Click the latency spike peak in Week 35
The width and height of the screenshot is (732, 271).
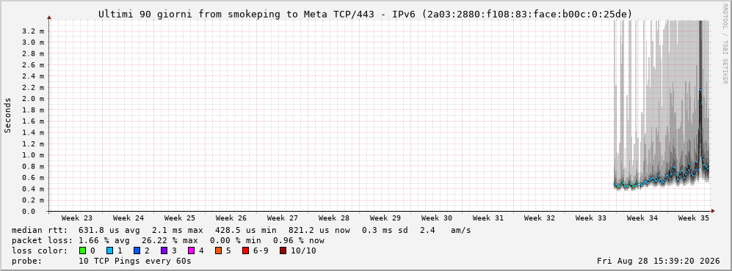pos(700,90)
